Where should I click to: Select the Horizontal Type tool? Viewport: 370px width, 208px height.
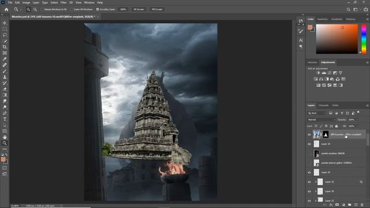pyautogui.click(x=5, y=119)
